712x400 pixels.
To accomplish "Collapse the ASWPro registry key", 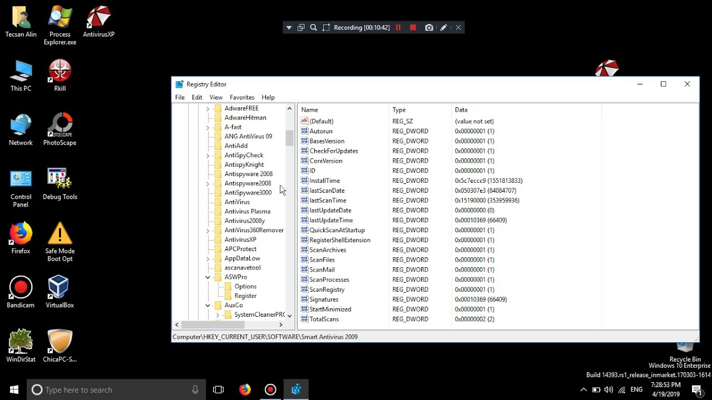I will pos(208,277).
